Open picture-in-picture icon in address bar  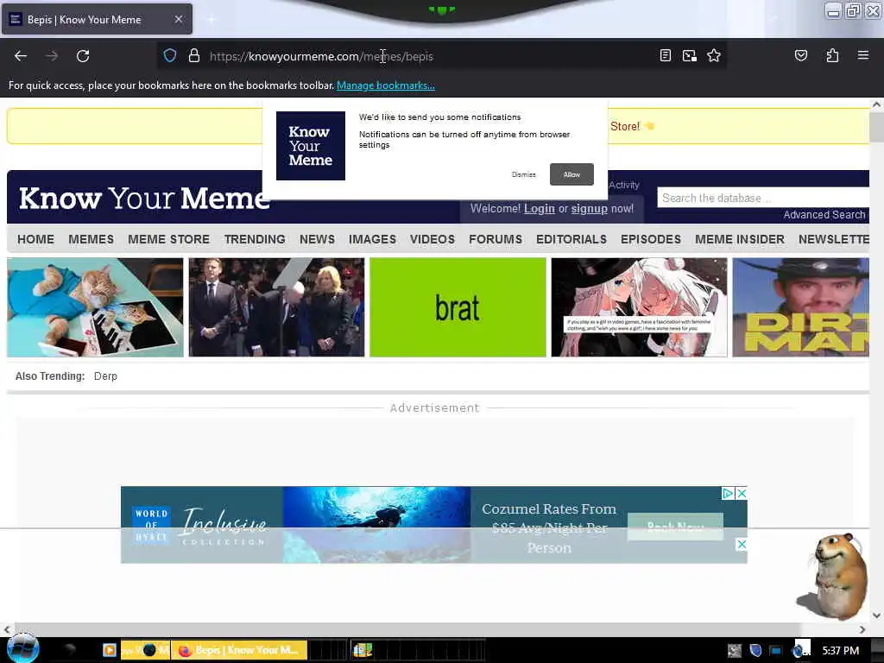click(x=690, y=56)
